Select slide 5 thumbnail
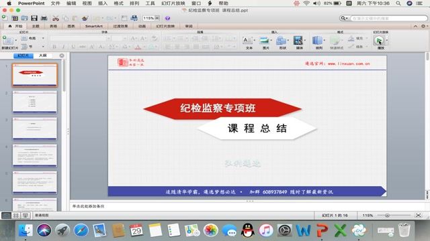Viewport: 430px width, 241px height. [35, 182]
